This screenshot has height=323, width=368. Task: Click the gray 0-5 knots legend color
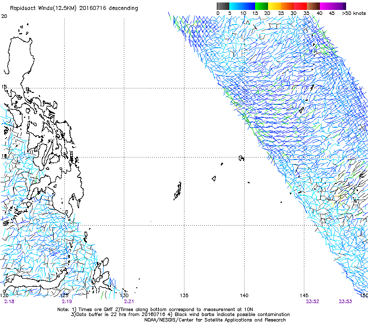(x=223, y=6)
